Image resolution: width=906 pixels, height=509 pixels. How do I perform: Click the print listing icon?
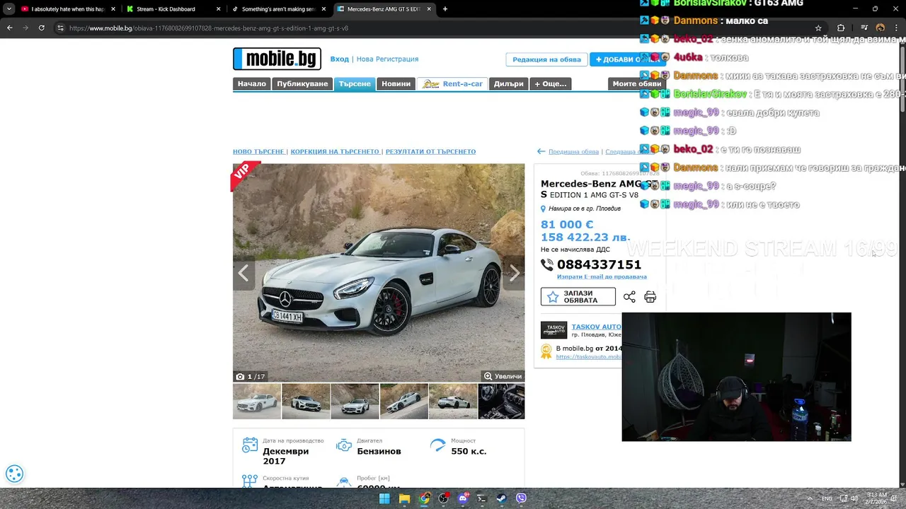(x=650, y=297)
